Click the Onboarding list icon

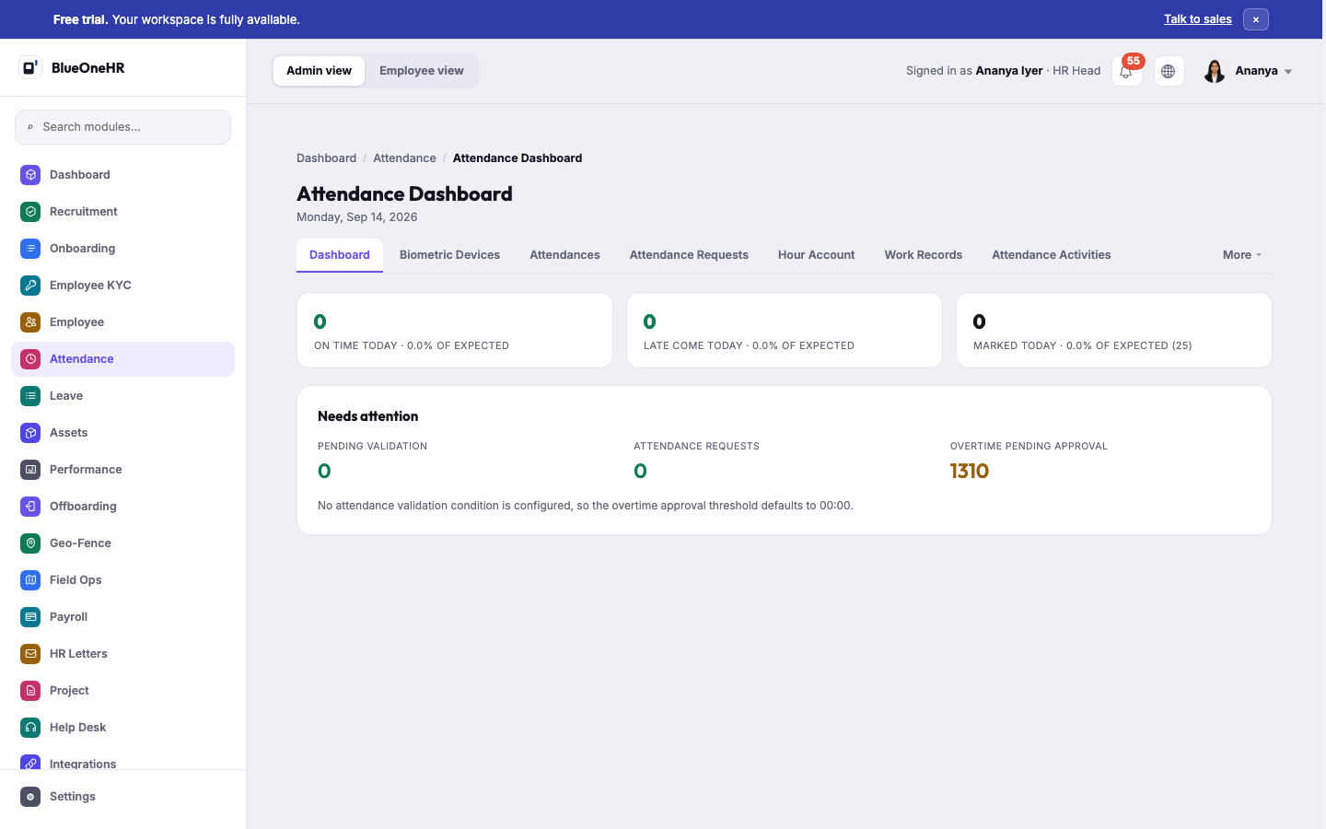30,248
